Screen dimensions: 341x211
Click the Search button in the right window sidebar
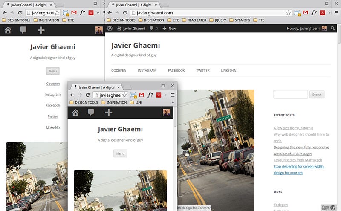pyautogui.click(x=317, y=95)
